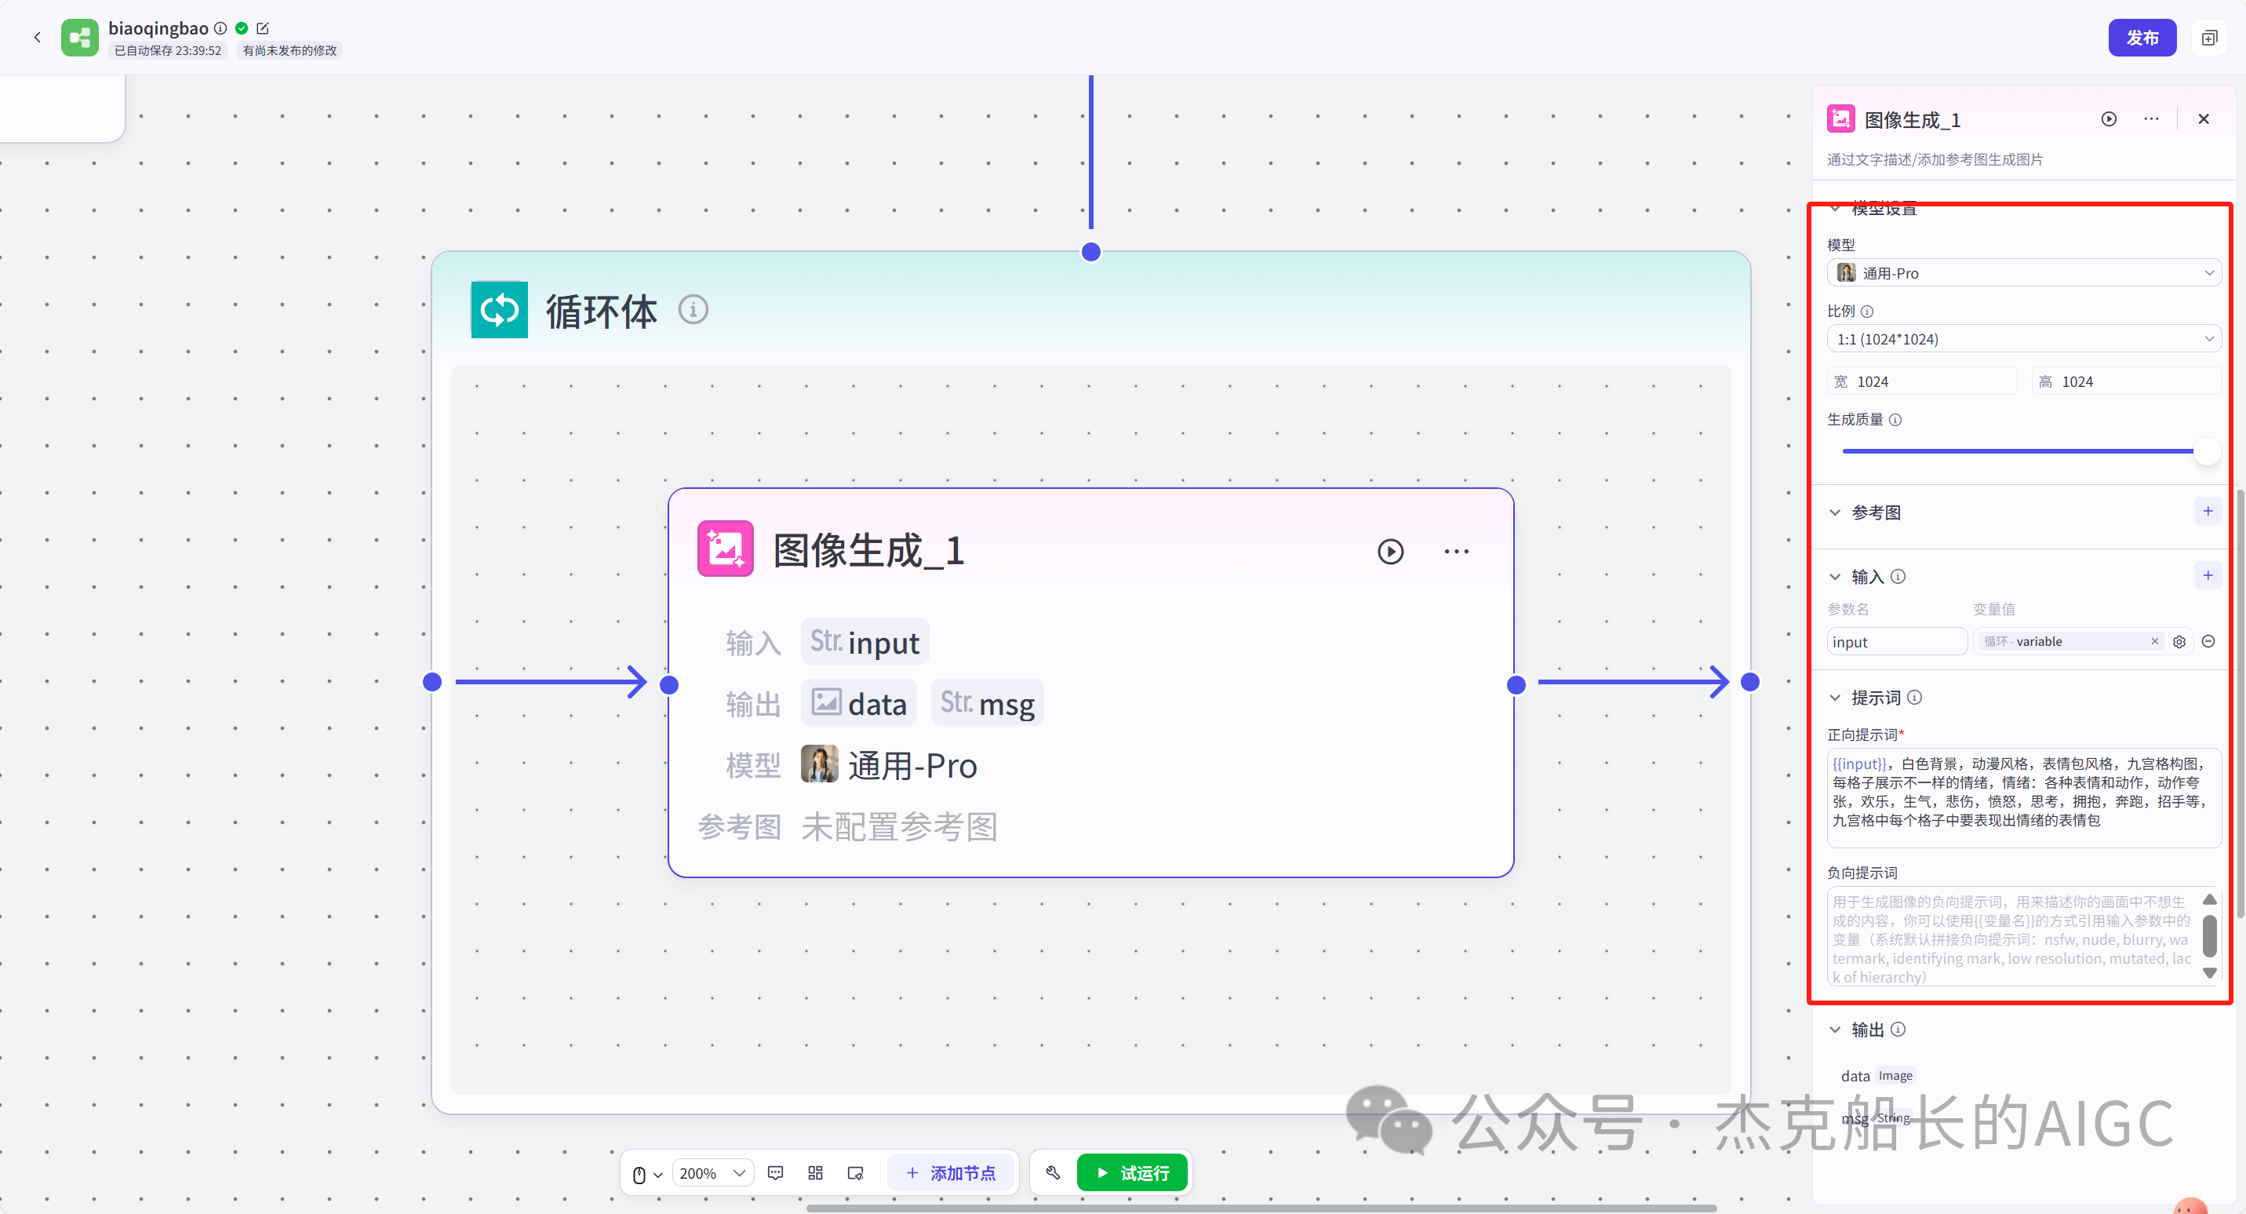Select the mouse interaction mode icon bottom left
This screenshot has height=1214, width=2246.
tap(642, 1172)
